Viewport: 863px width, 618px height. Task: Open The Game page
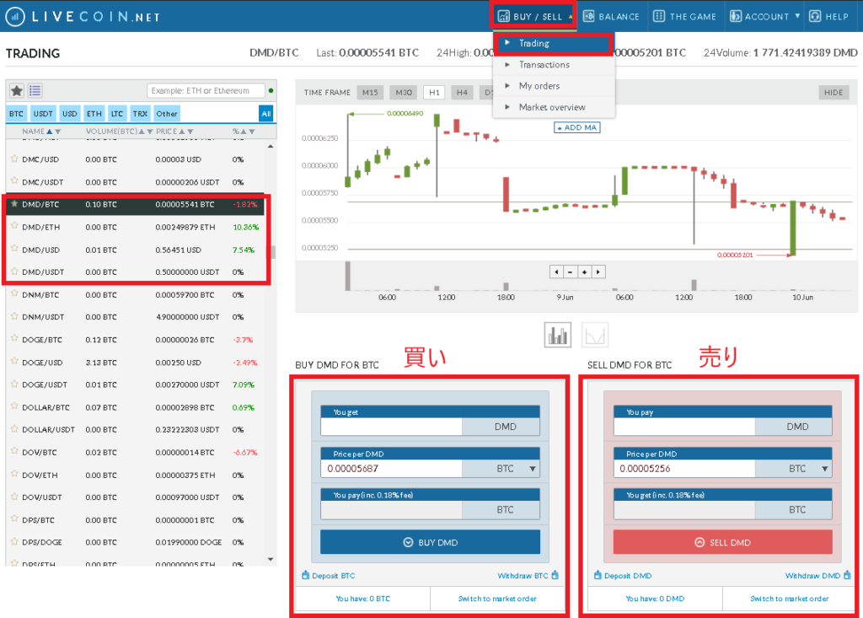(684, 17)
